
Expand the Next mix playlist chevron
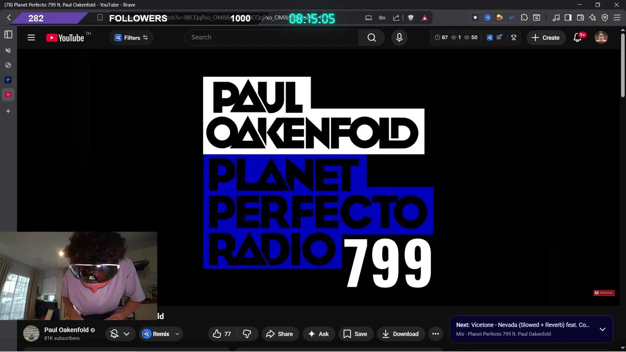point(603,330)
